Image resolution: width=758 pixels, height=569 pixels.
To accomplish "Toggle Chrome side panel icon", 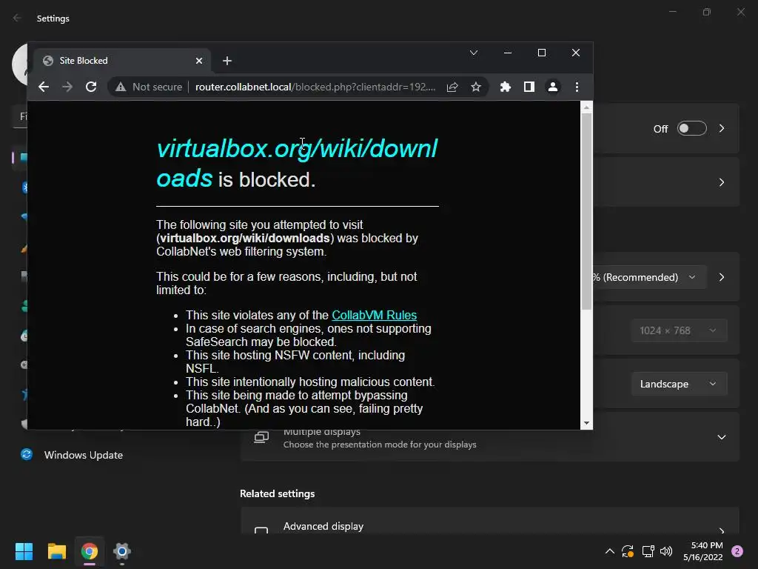I will click(x=529, y=87).
